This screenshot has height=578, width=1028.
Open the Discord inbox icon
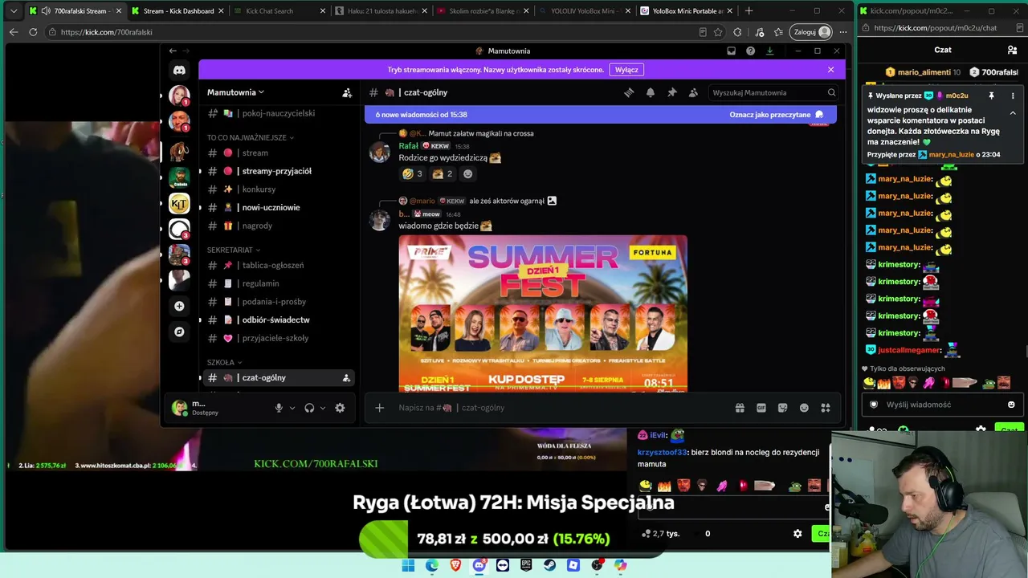[x=731, y=51]
